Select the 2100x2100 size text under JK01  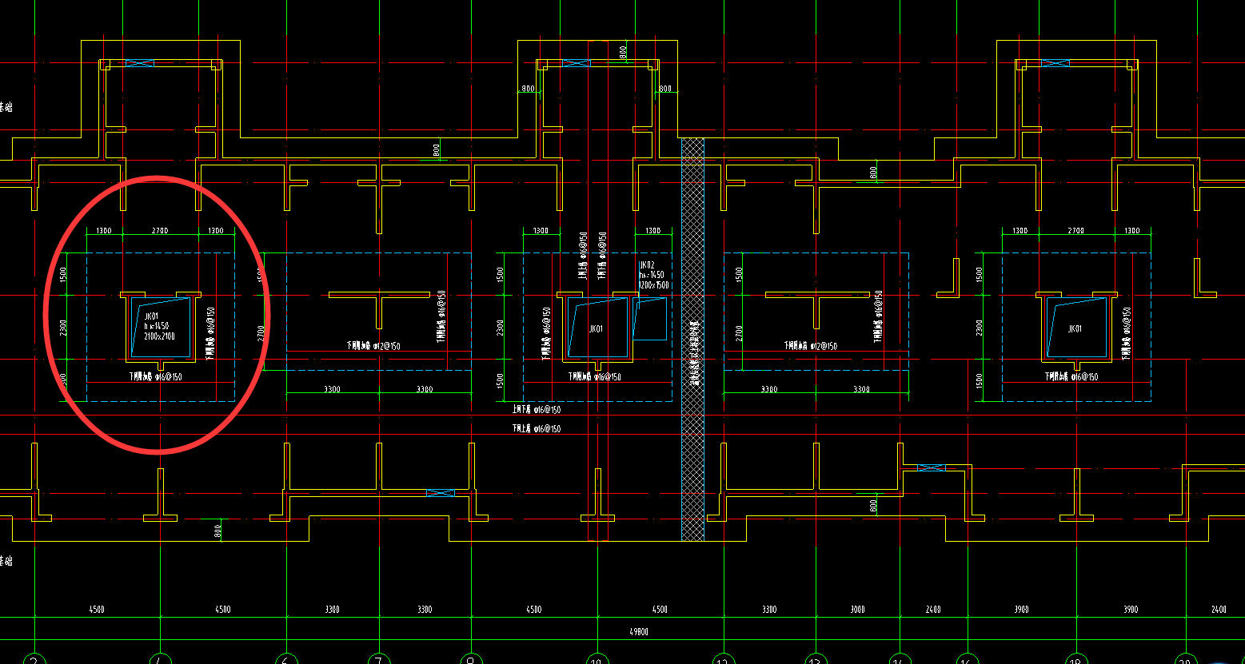click(159, 336)
